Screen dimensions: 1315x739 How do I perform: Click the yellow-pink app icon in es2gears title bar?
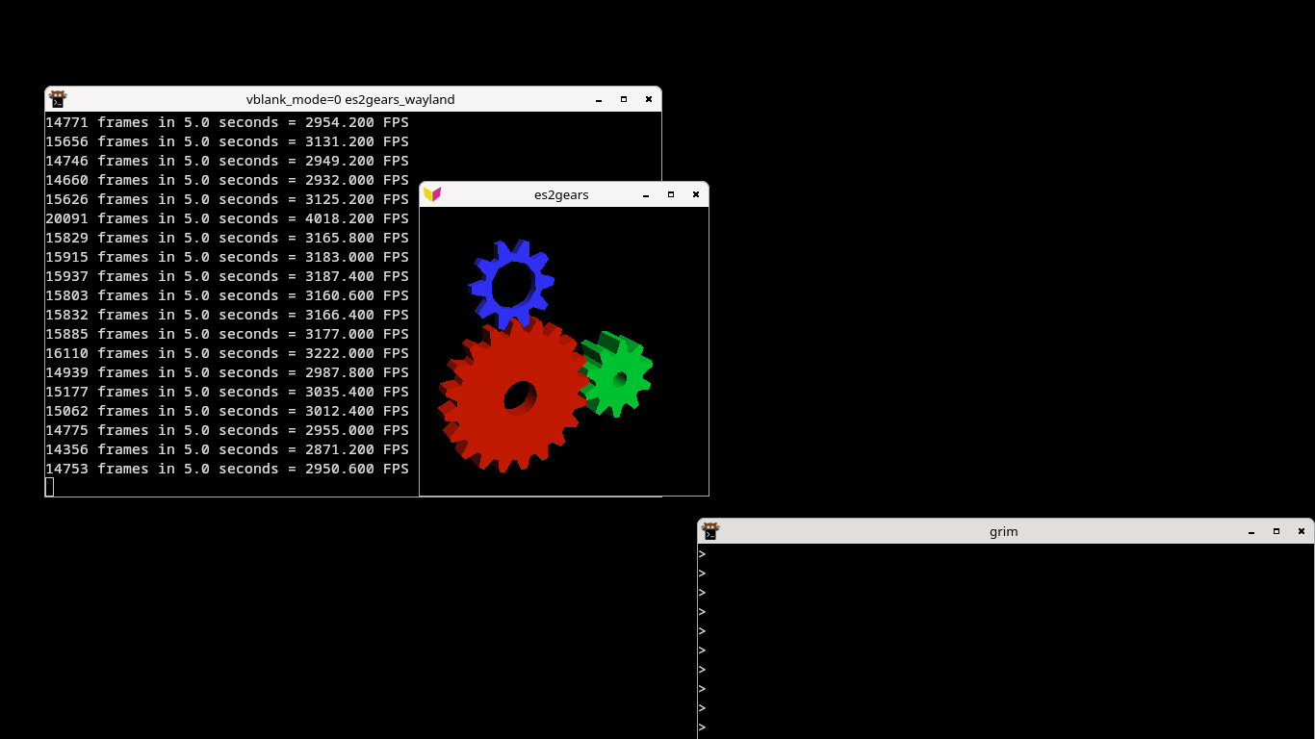[432, 194]
